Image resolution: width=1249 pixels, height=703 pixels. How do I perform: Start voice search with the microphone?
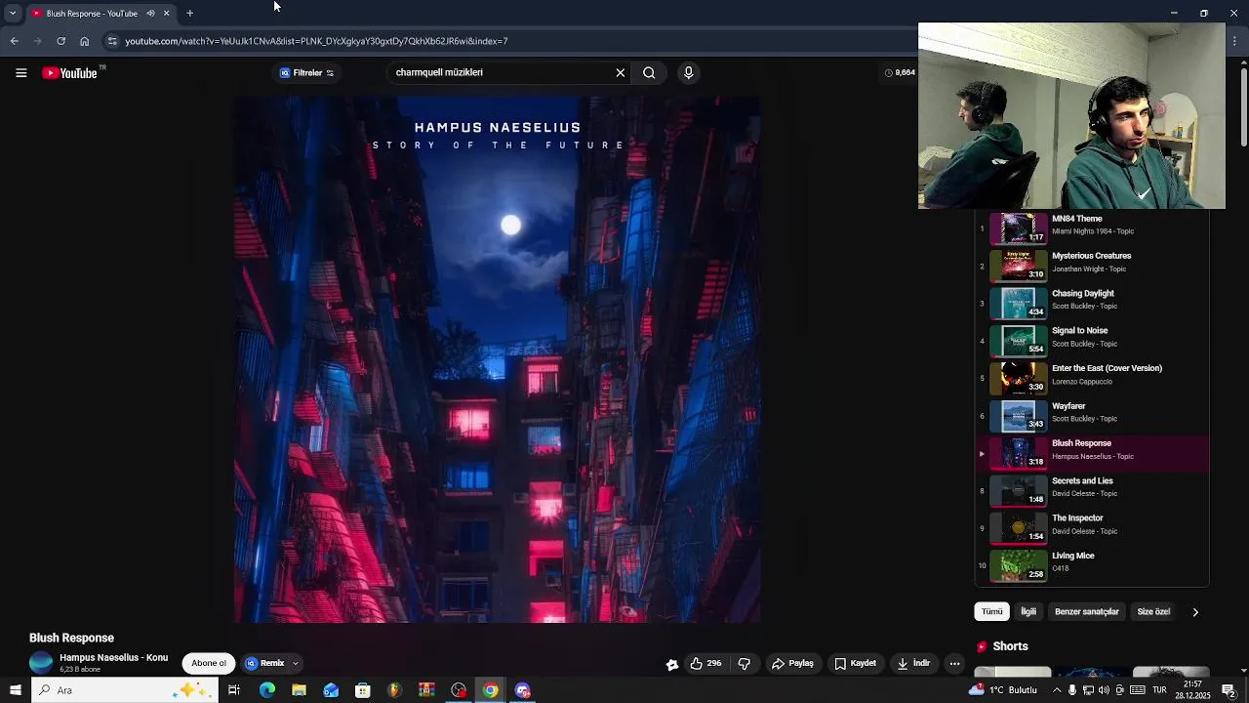[x=688, y=73]
